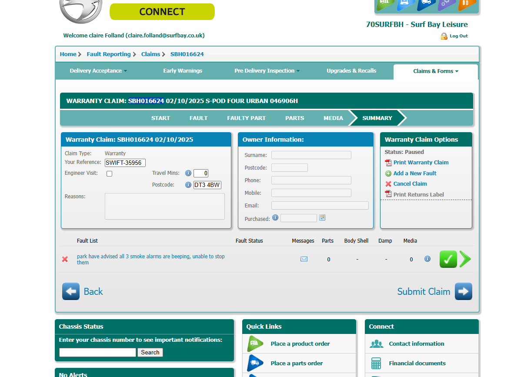Click the Purchased date info icon
This screenshot has height=377, width=514.
[x=275, y=217]
